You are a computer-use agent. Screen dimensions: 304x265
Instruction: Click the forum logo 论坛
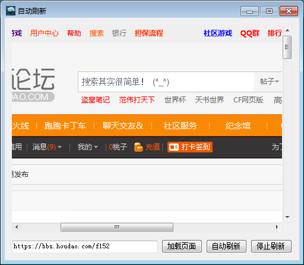(x=33, y=85)
